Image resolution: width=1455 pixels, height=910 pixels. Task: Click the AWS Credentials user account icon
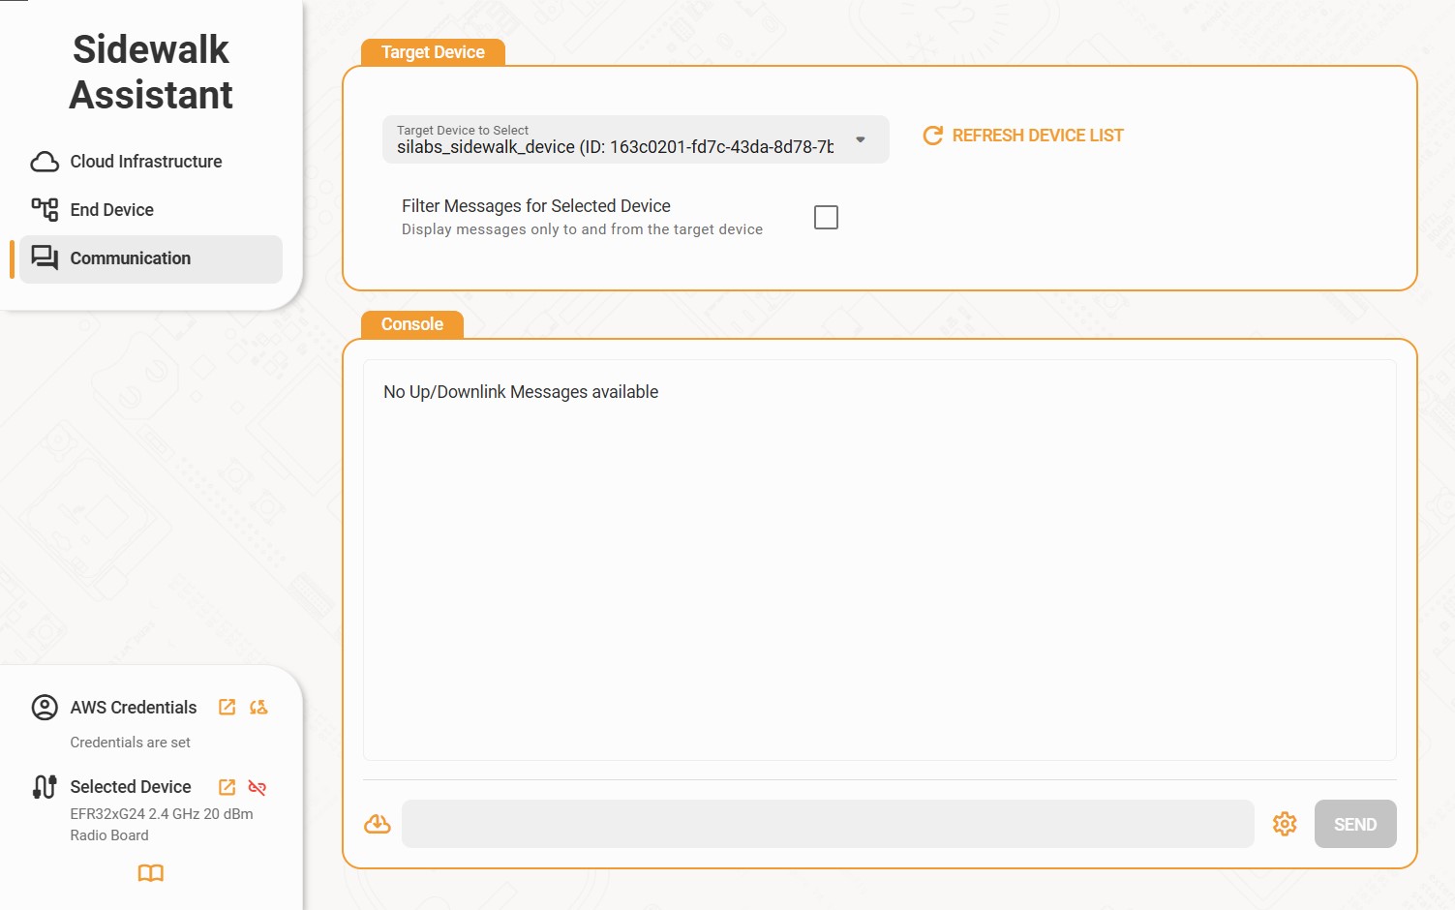click(45, 708)
